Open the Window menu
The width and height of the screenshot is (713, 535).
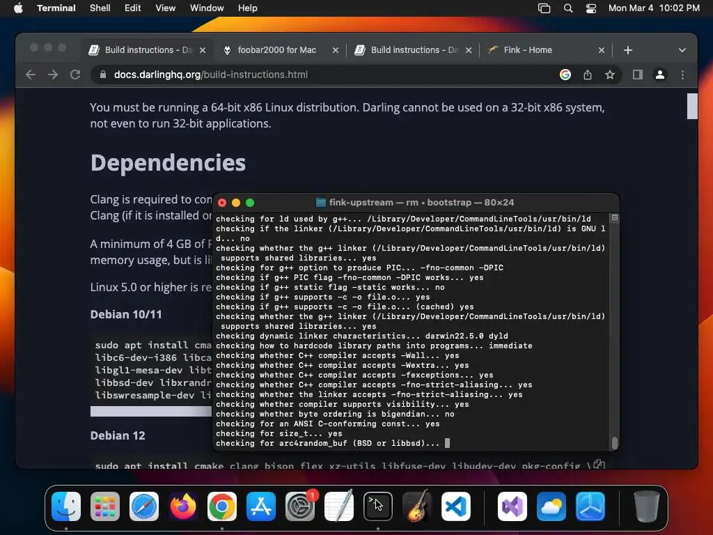(207, 8)
